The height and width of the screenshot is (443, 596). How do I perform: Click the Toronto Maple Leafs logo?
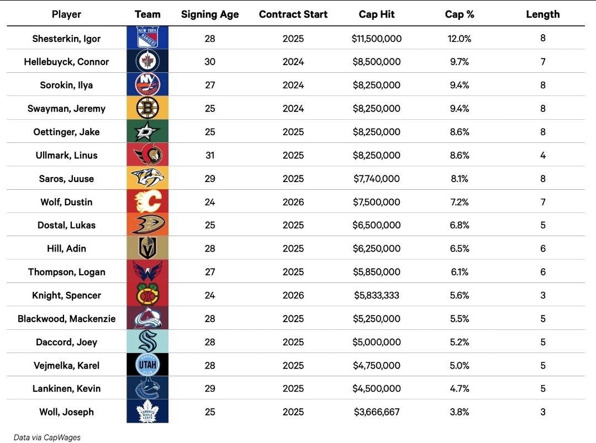[147, 412]
